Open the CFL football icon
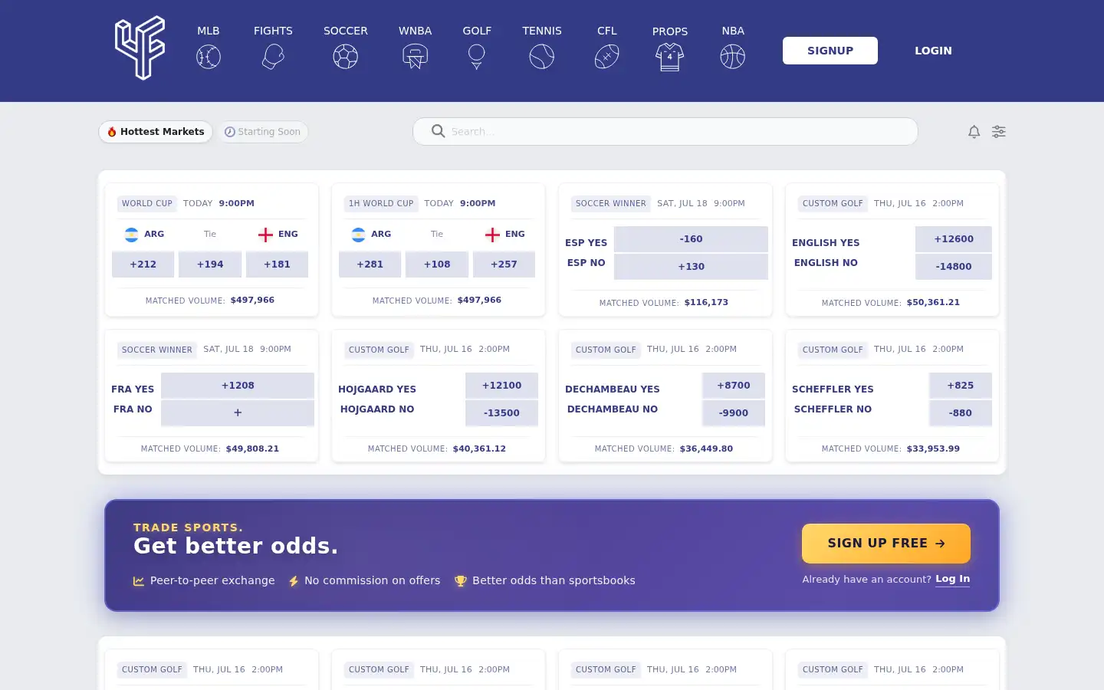This screenshot has width=1104, height=690. pos(607,57)
